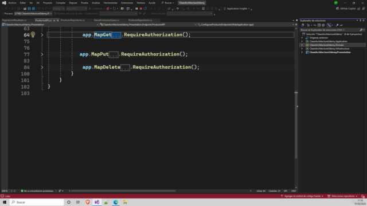Image resolution: width=367 pixels, height=206 pixels.
Task: Close the ProductoAPI.cs tab
Action: point(57,21)
